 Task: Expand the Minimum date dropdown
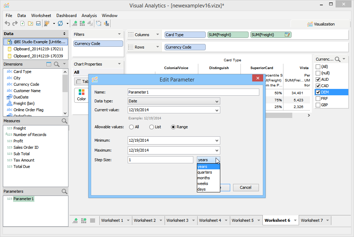click(217, 140)
